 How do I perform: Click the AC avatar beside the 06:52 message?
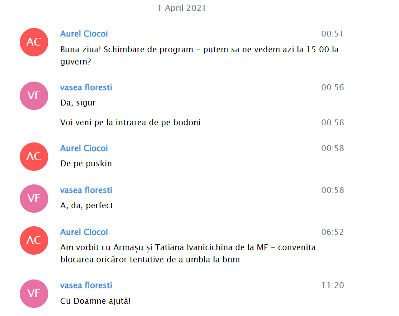click(34, 240)
